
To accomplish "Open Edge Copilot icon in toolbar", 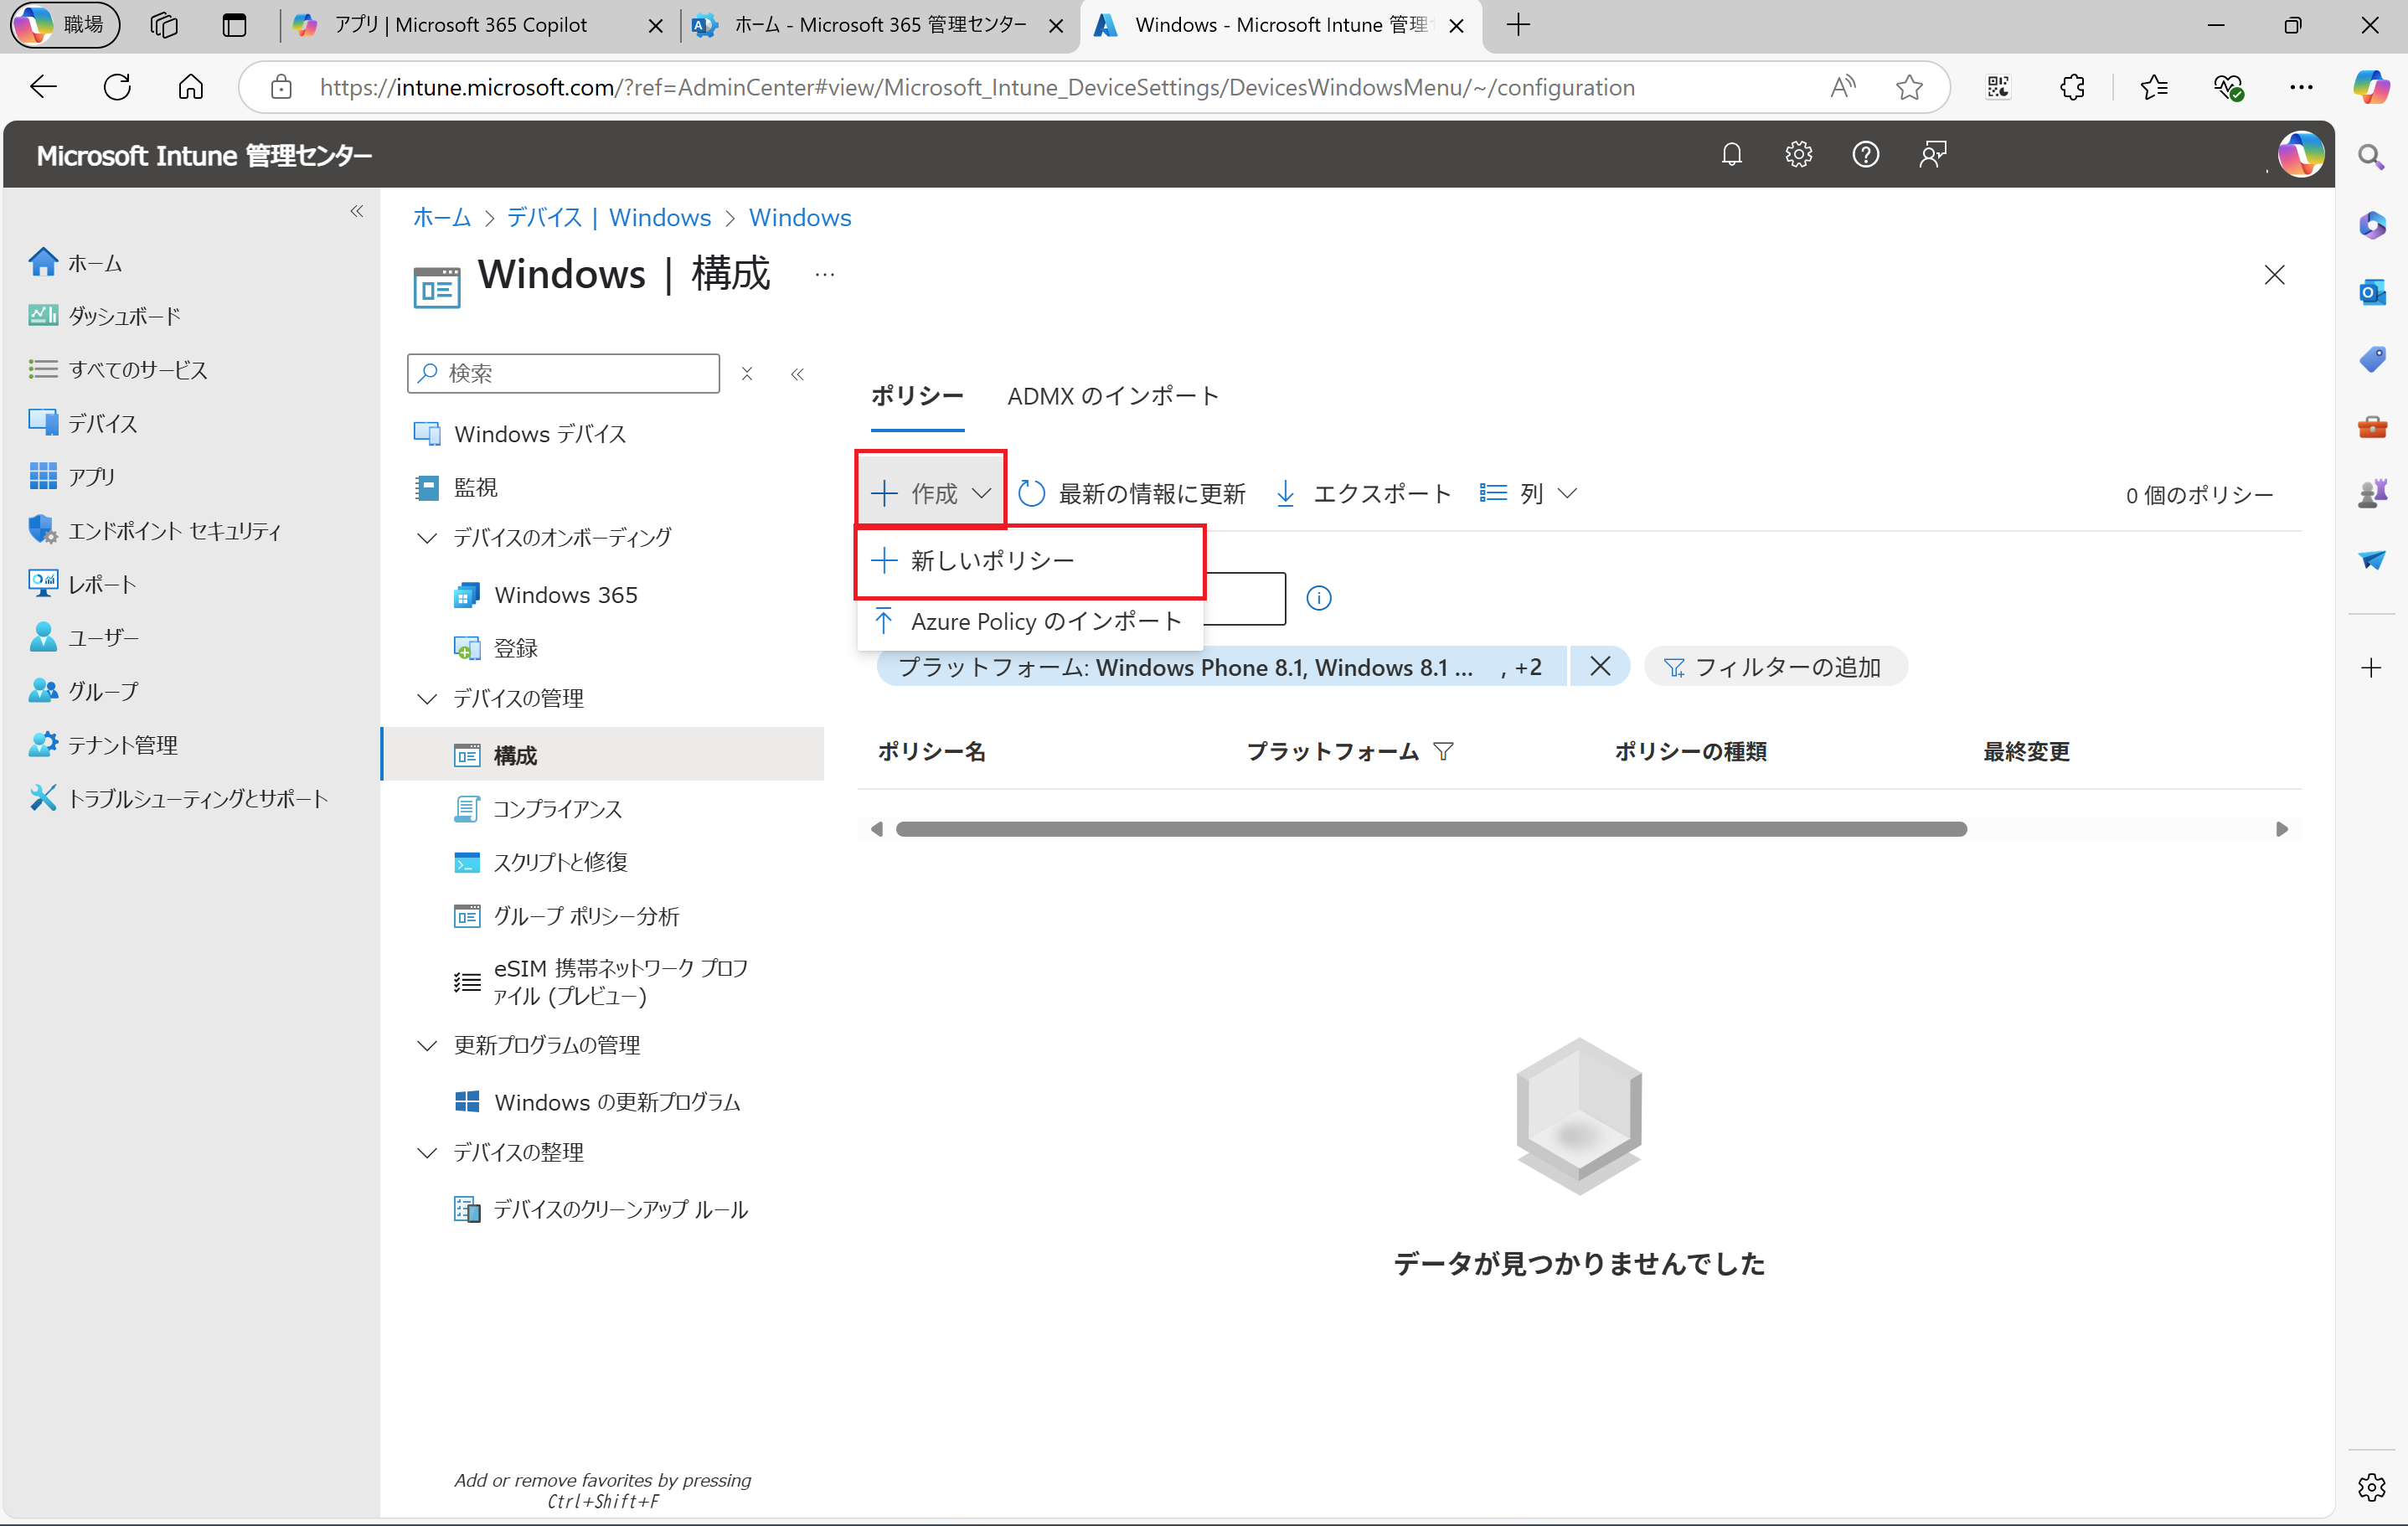I will coord(2370,87).
